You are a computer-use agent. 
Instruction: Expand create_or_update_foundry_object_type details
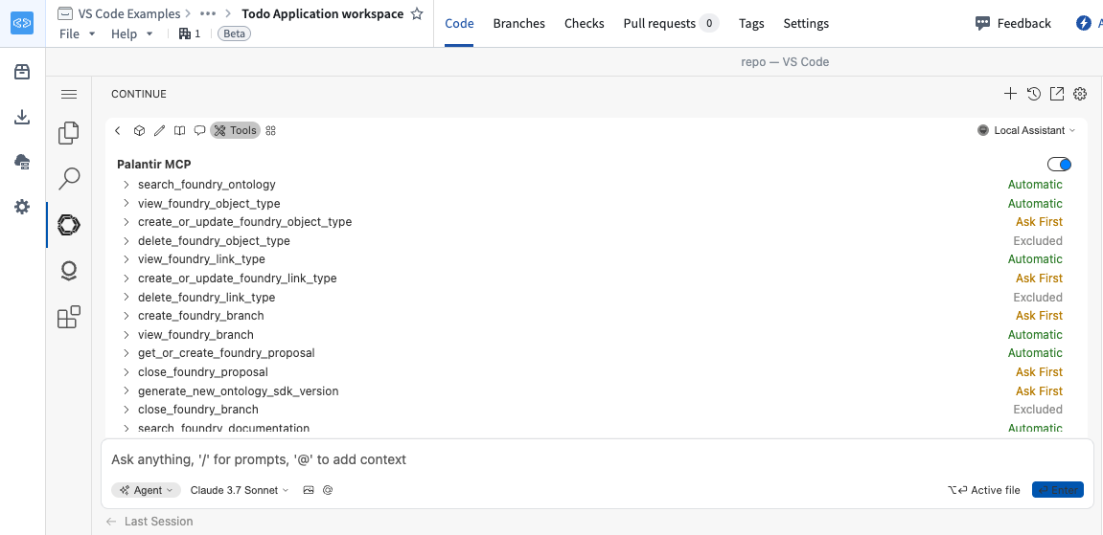pyautogui.click(x=126, y=222)
